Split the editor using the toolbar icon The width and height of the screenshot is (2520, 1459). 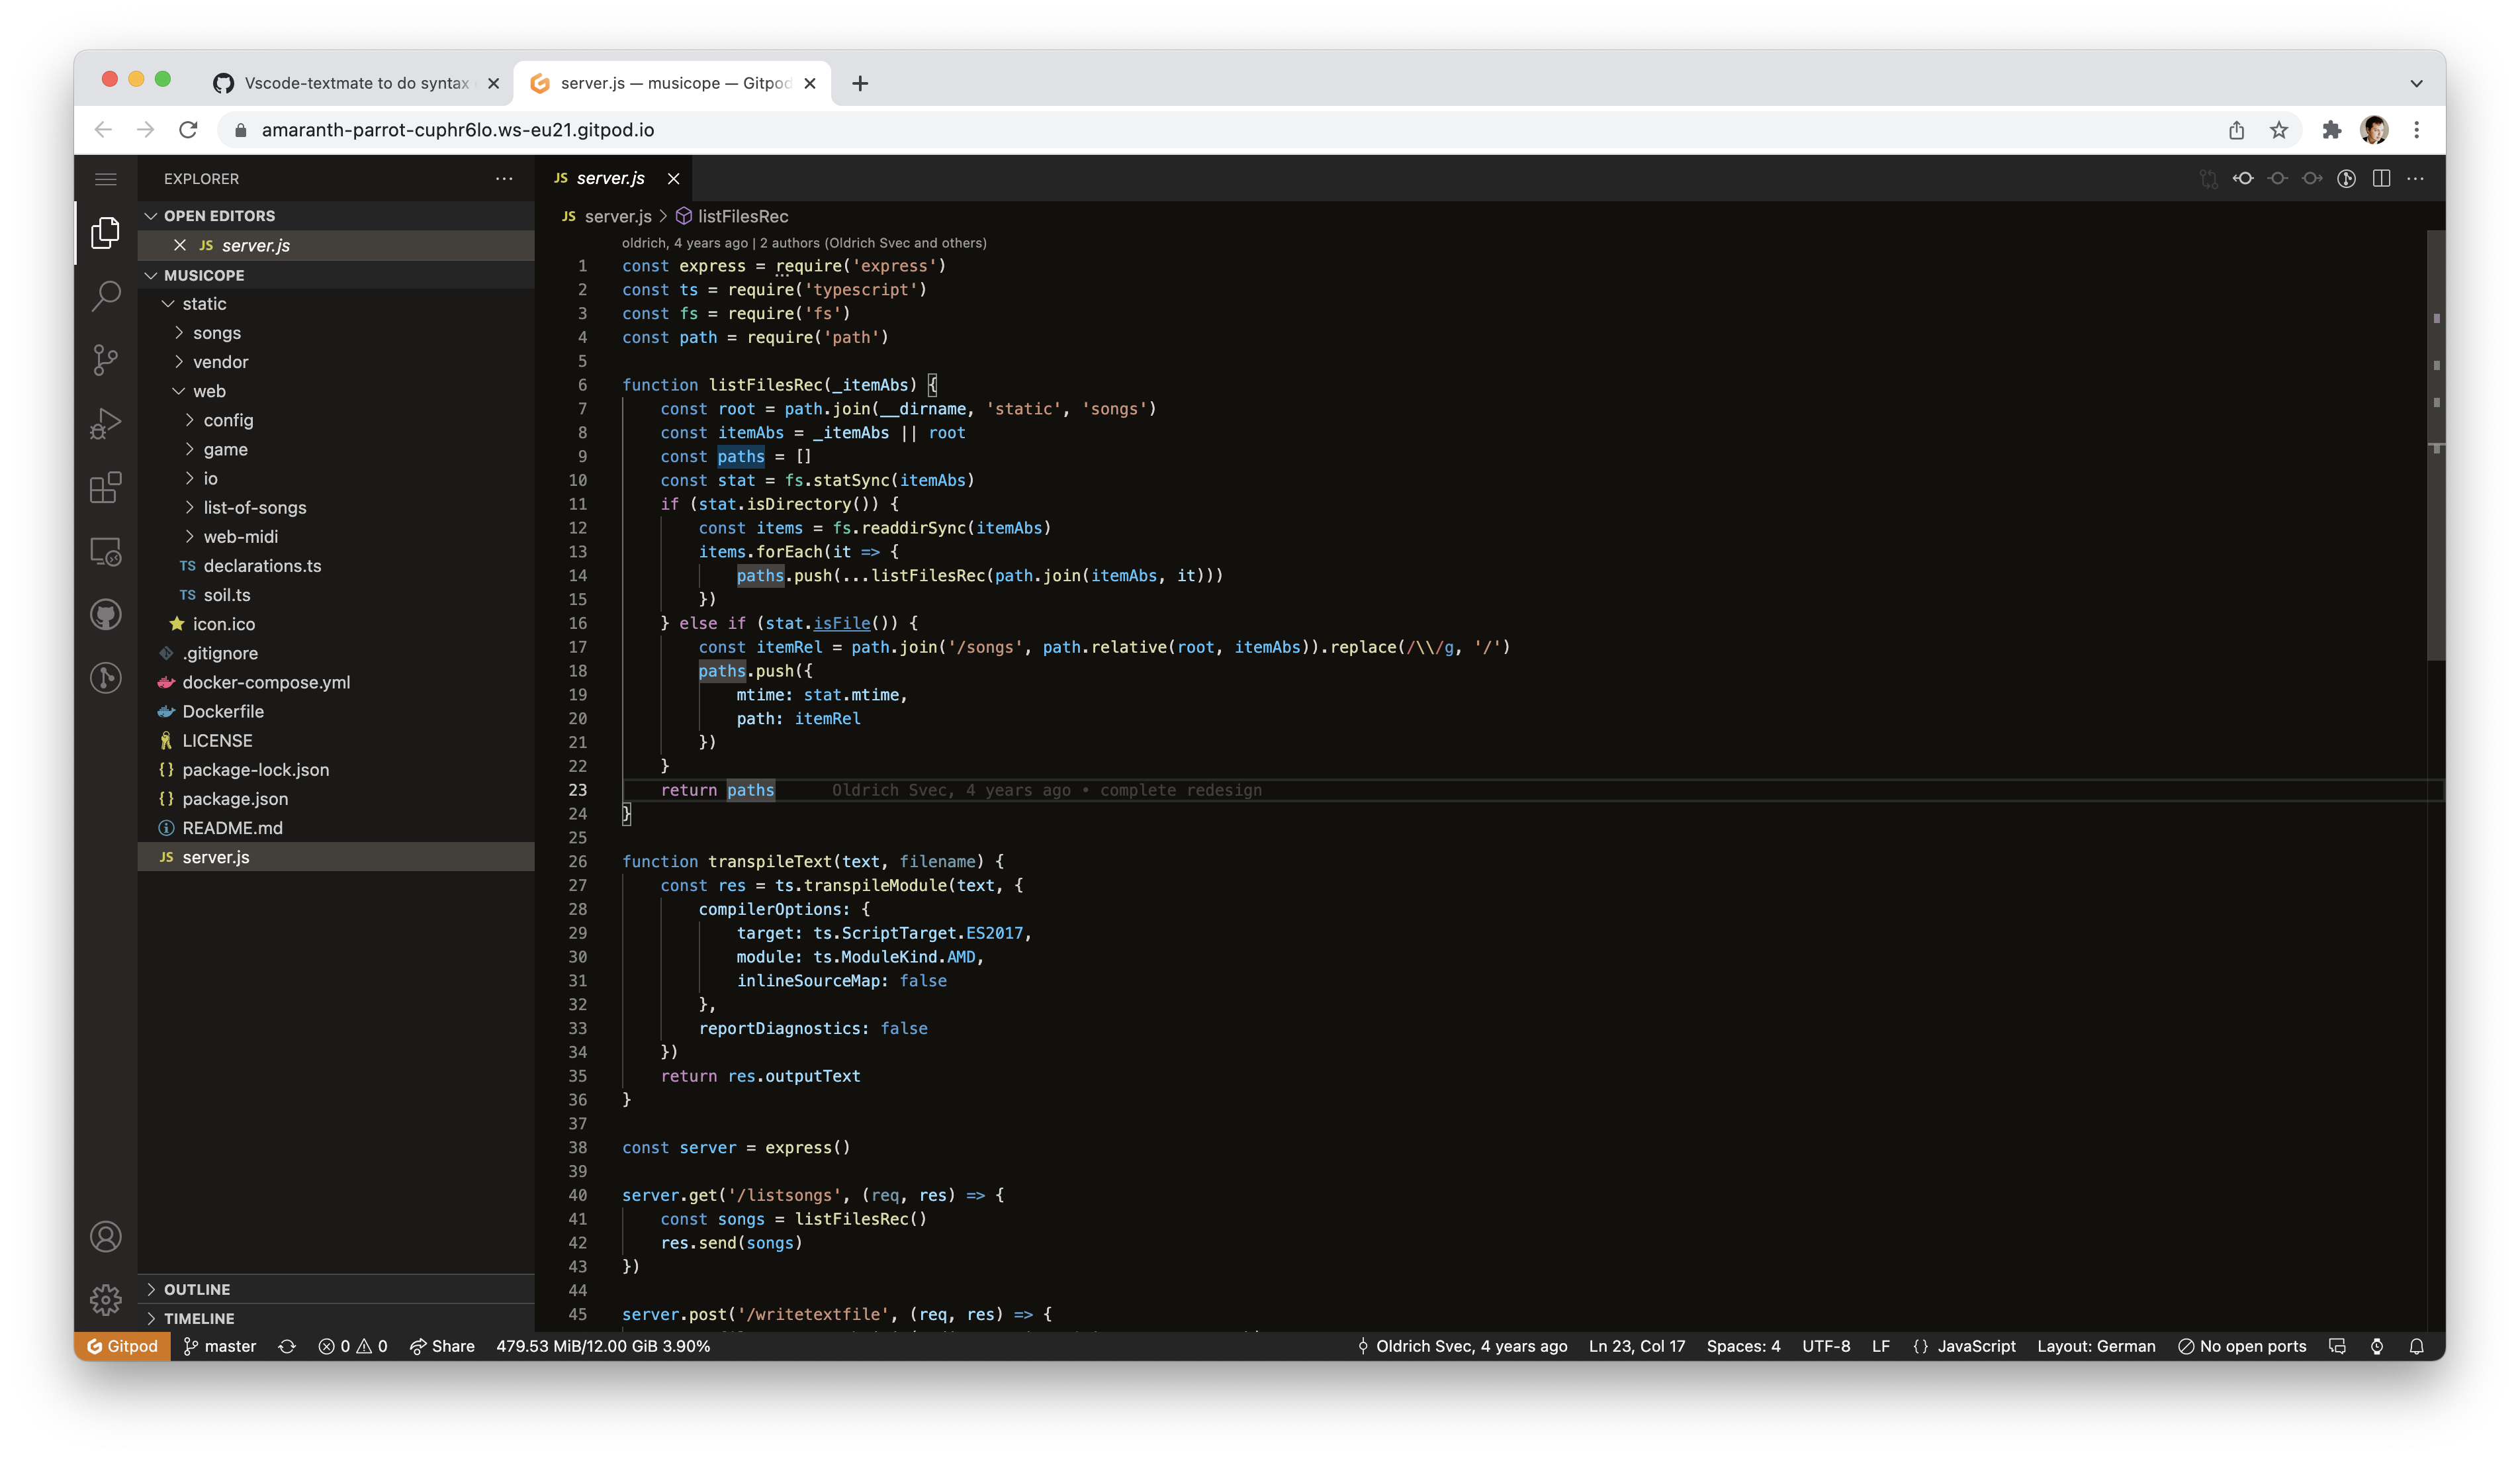pos(2381,178)
